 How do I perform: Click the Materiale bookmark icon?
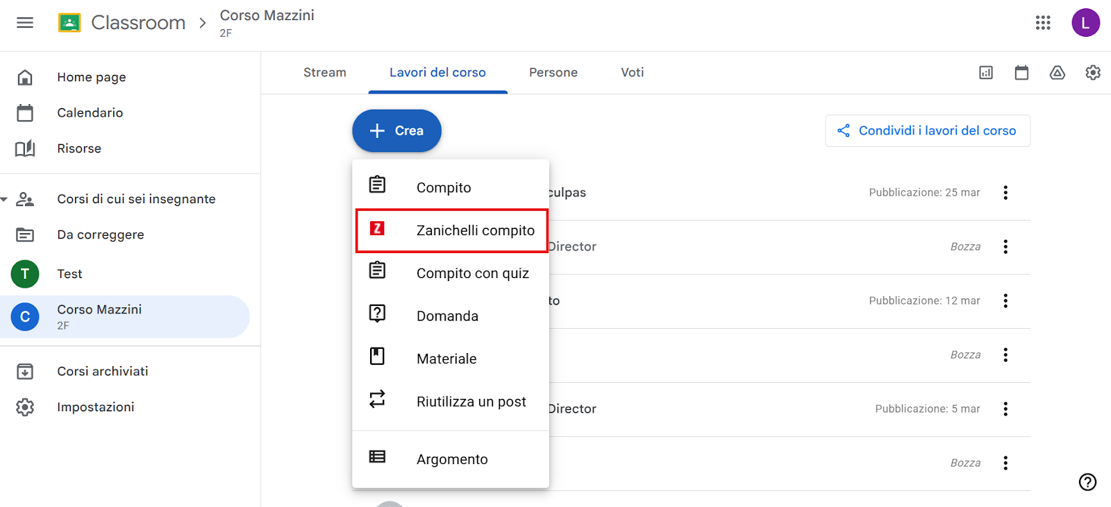pyautogui.click(x=377, y=356)
